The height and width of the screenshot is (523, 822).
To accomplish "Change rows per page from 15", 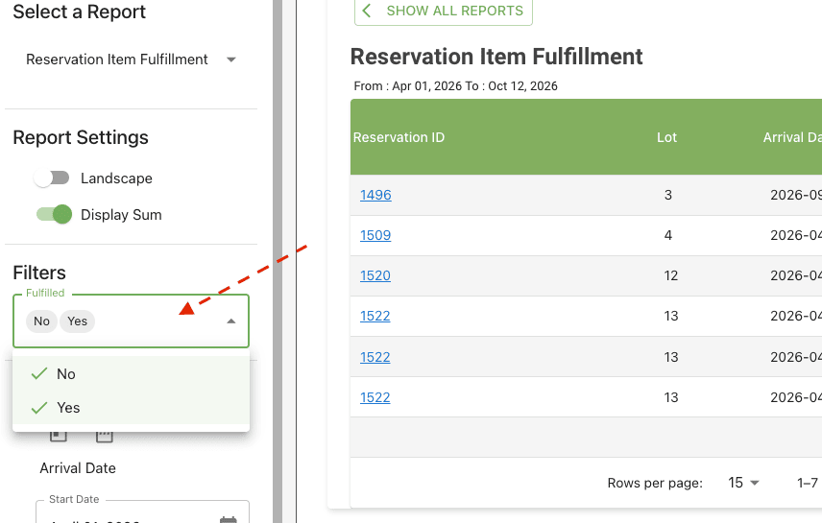I will pos(744,483).
